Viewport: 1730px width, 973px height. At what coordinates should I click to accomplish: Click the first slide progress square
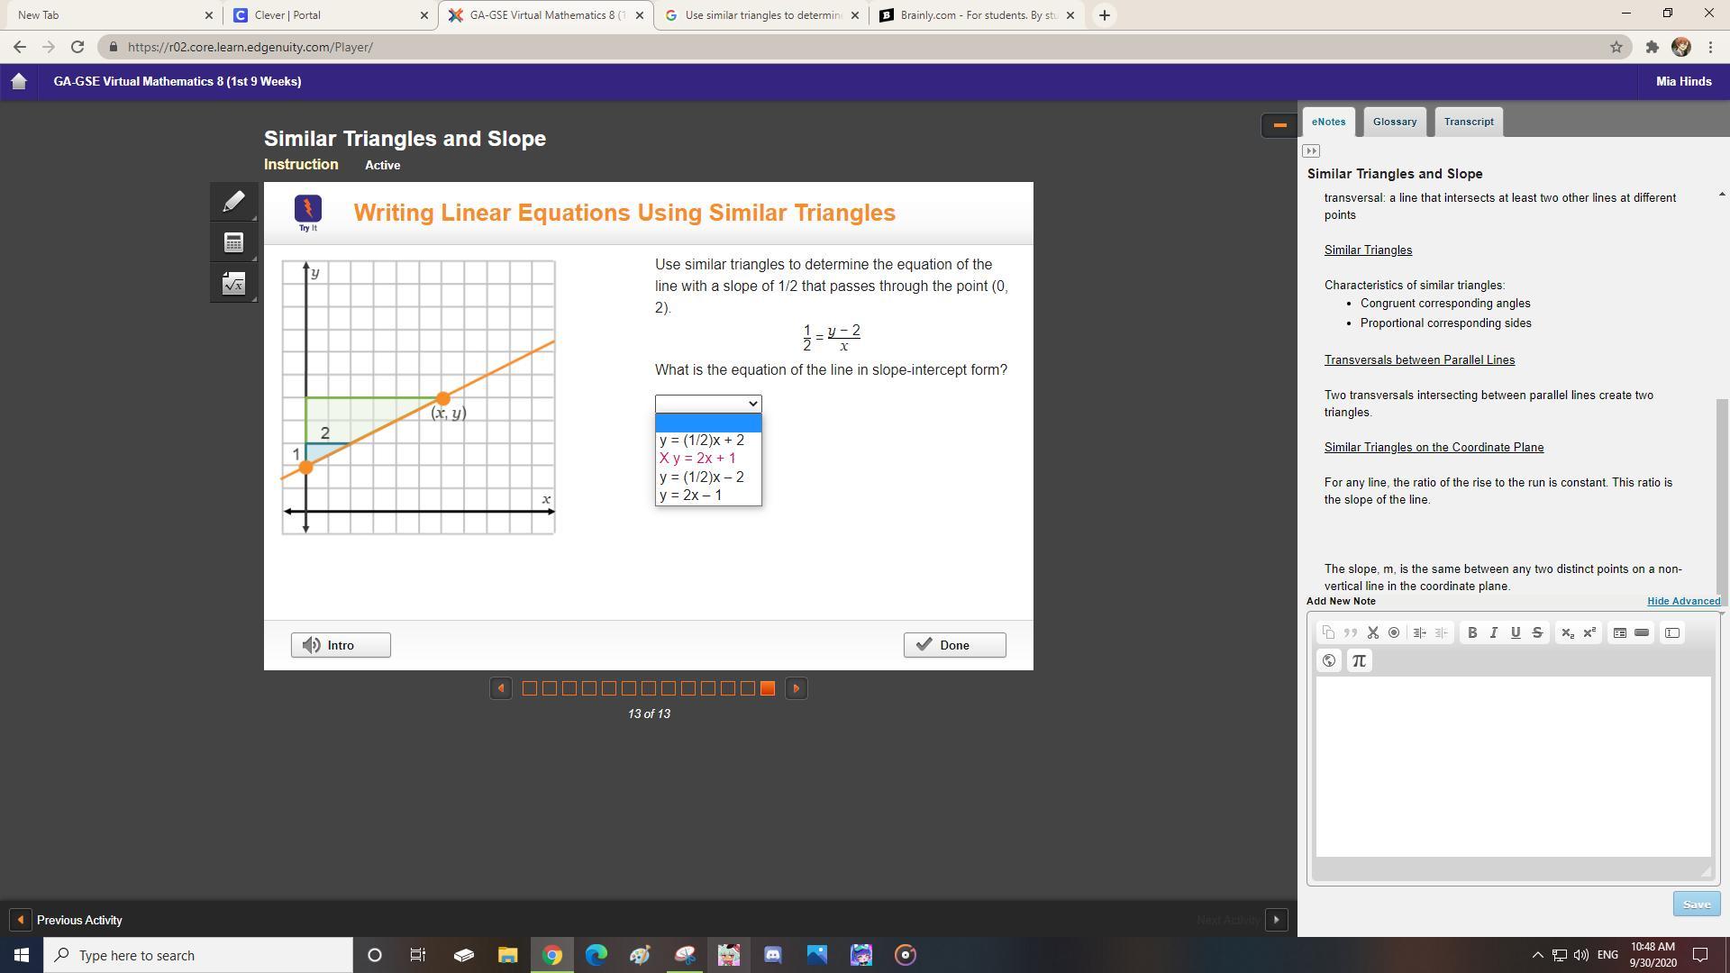point(530,689)
